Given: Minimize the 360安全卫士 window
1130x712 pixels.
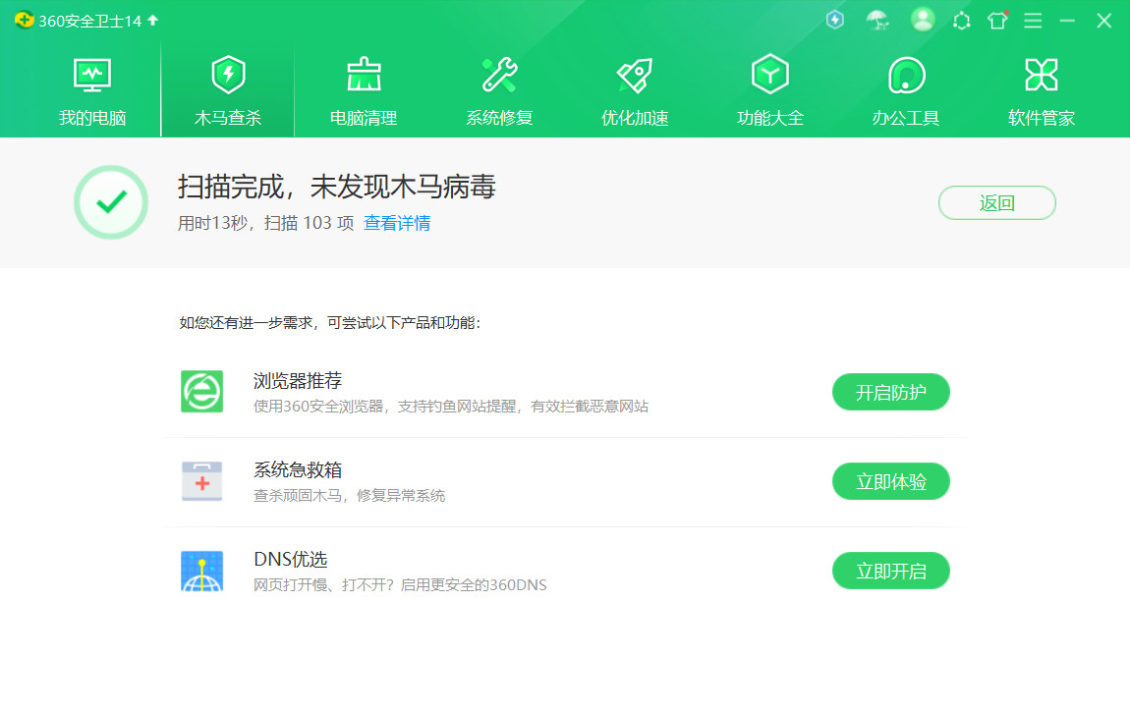Looking at the screenshot, I should 1067,21.
